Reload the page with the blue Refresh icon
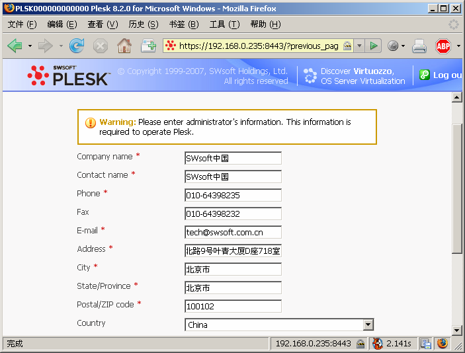This screenshot has height=353, width=465. click(77, 46)
